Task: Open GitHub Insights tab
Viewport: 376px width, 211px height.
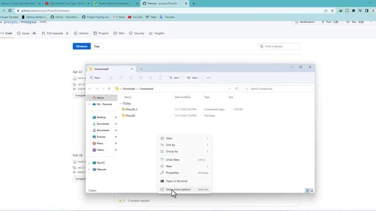Action: click(157, 33)
